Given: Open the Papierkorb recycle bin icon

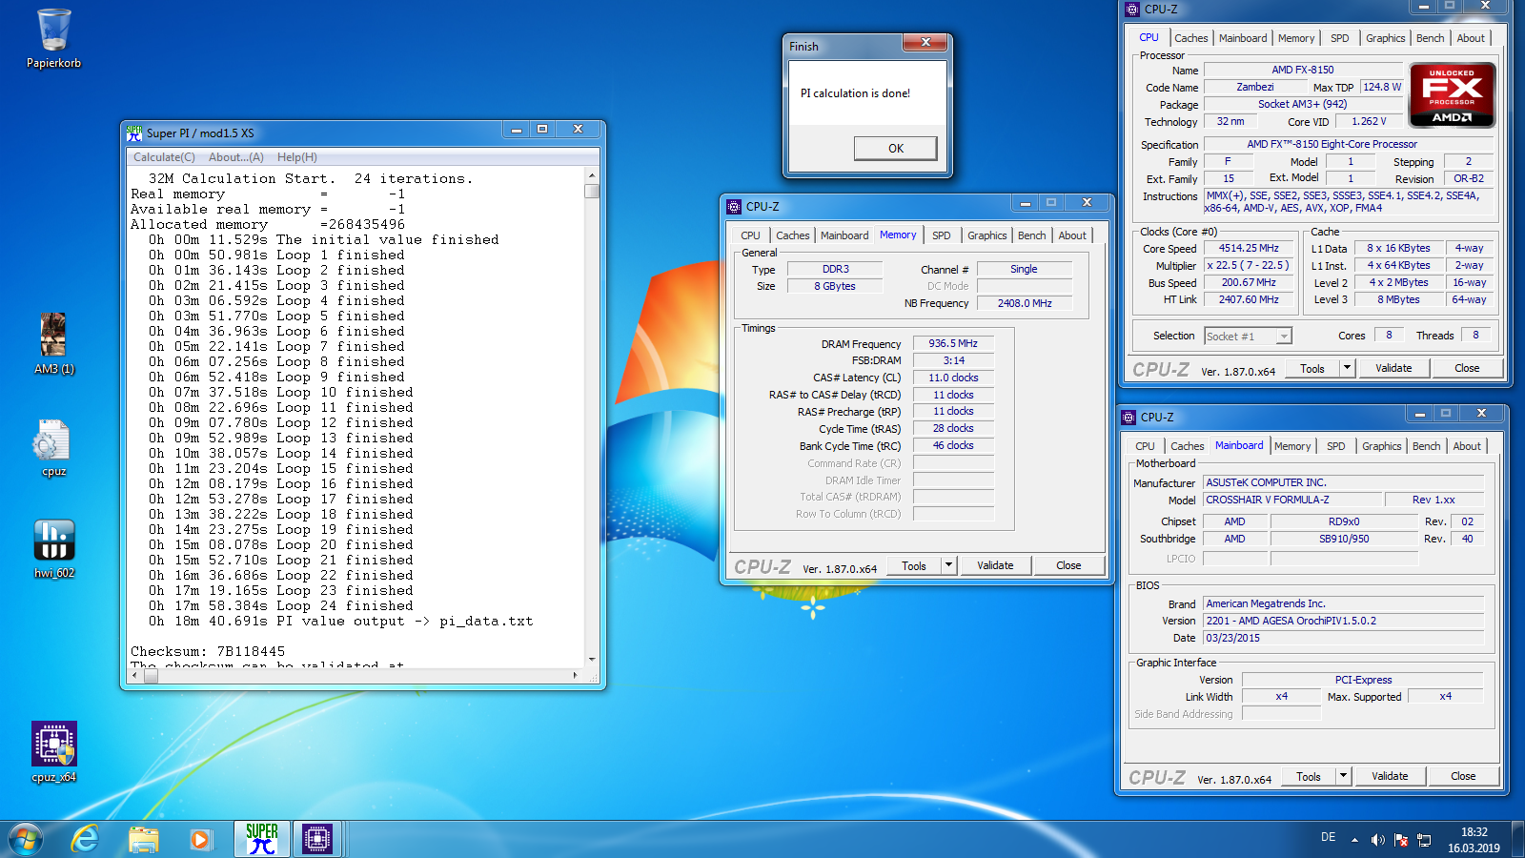Looking at the screenshot, I should pos(53,38).
